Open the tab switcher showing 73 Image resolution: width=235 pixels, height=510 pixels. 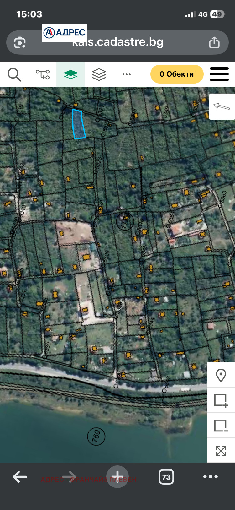[x=166, y=477]
